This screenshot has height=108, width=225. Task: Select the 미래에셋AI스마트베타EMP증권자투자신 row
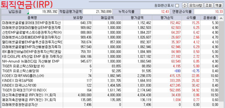110,37
